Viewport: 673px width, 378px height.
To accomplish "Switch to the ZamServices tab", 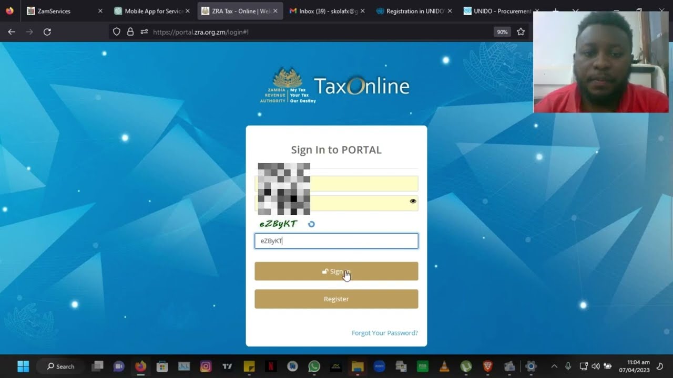I will click(64, 11).
